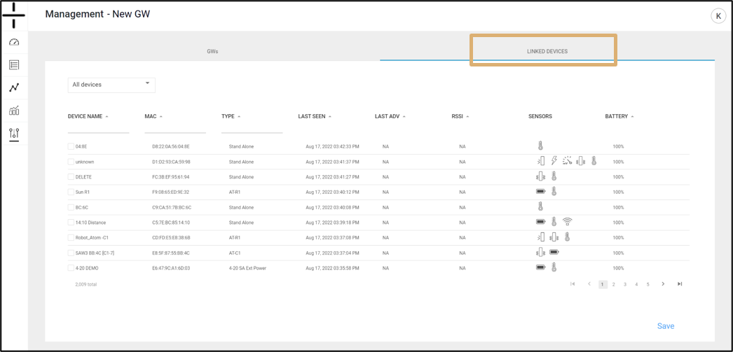Click battery icon in 4-20 DEMO row
This screenshot has height=352, width=733.
(540, 267)
